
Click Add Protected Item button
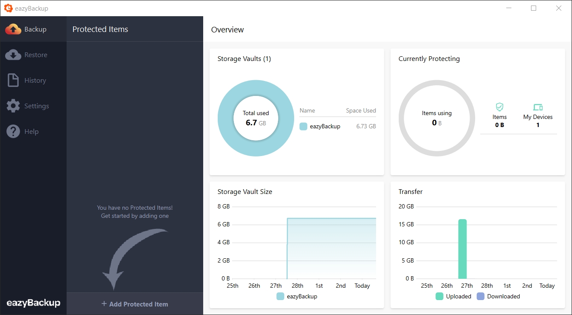[135, 304]
